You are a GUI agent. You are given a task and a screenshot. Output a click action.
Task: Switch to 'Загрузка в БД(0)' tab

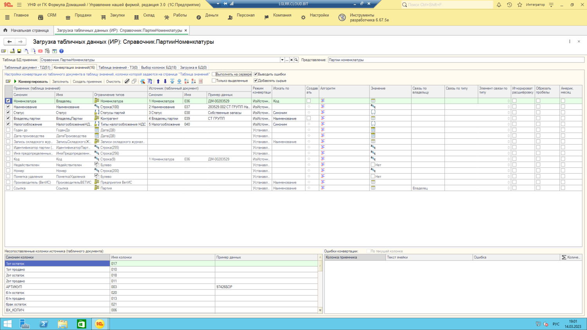click(x=193, y=68)
